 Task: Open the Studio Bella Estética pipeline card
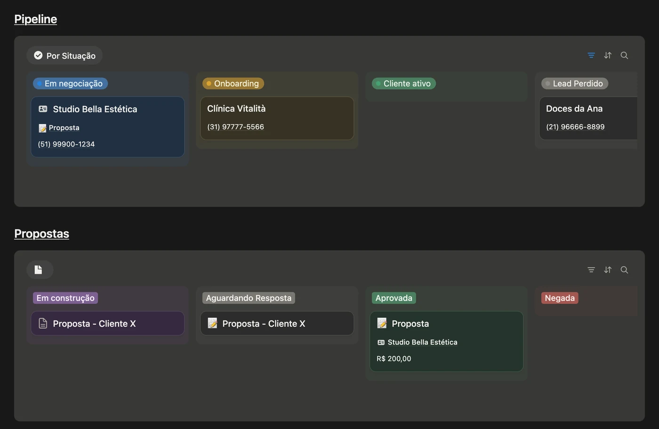[107, 127]
